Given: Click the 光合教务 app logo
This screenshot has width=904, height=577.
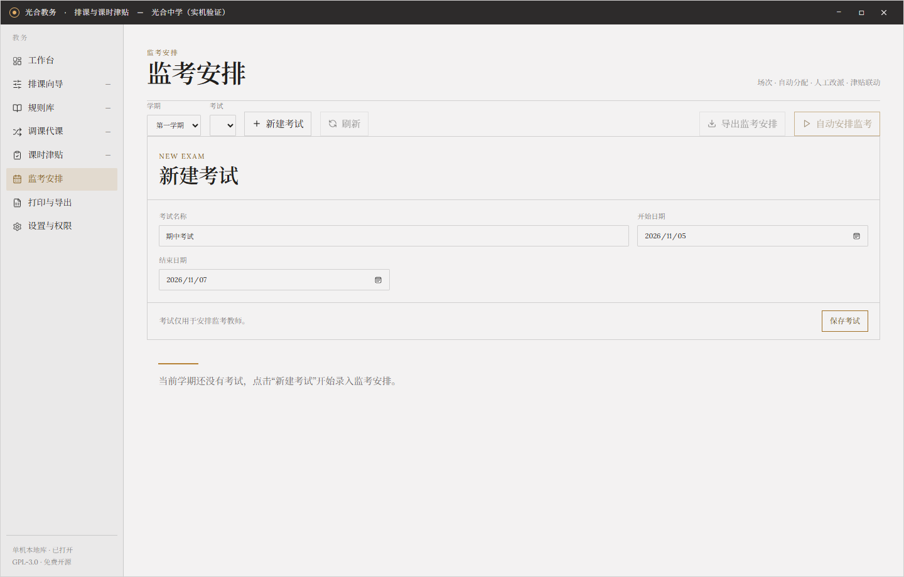Looking at the screenshot, I should click(14, 12).
